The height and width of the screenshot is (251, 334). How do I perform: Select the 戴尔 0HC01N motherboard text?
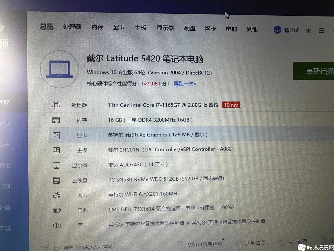[170, 149]
